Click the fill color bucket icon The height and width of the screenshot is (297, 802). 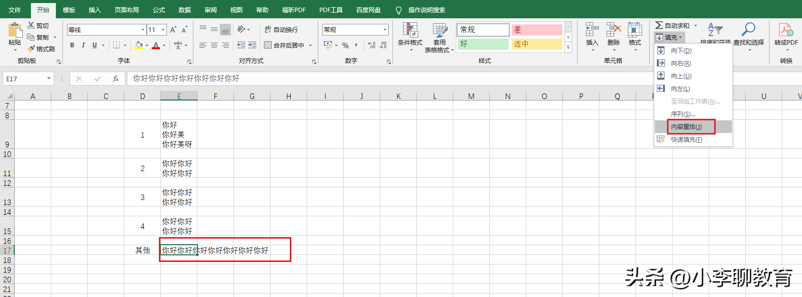pyautogui.click(x=139, y=45)
